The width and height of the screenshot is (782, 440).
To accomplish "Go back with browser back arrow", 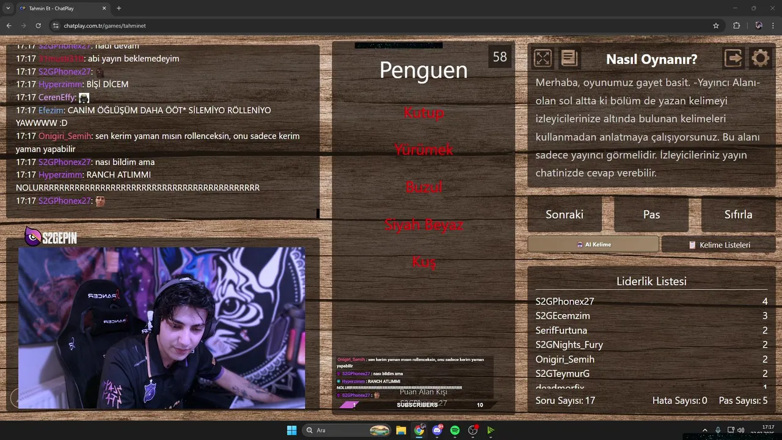I will coord(9,26).
